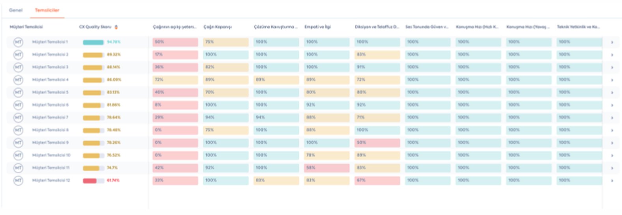Click the MT avatar for Müşteri Temsilcisi 12

[18, 180]
